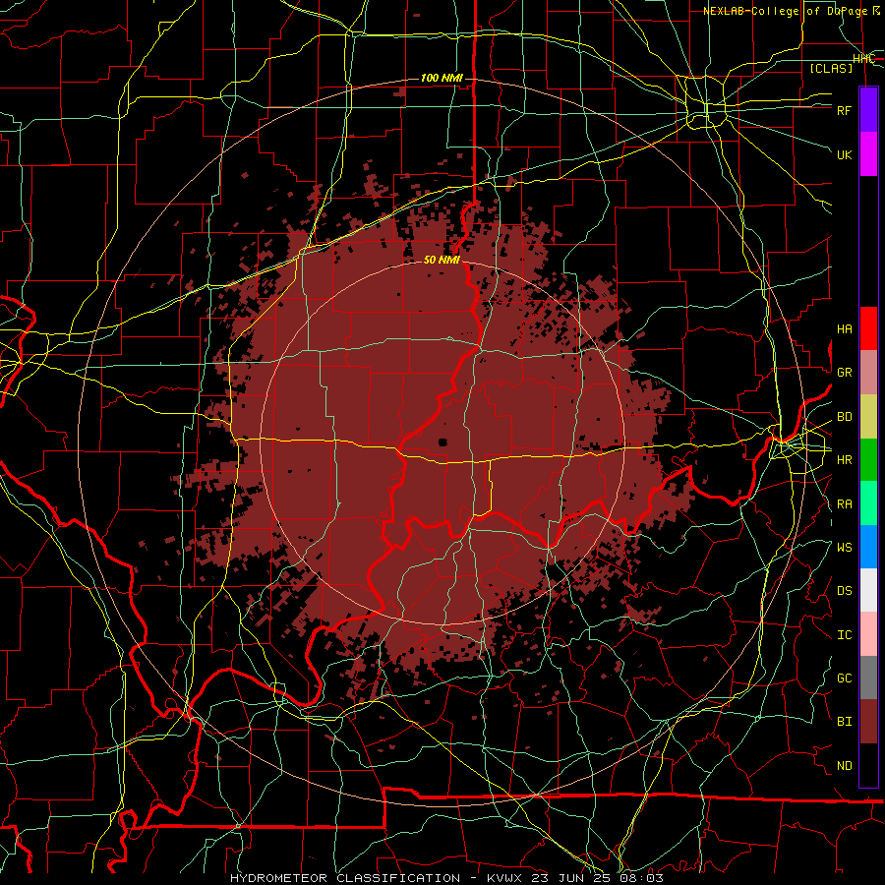
Task: Click the HA red legend swatch
Action: click(868, 328)
